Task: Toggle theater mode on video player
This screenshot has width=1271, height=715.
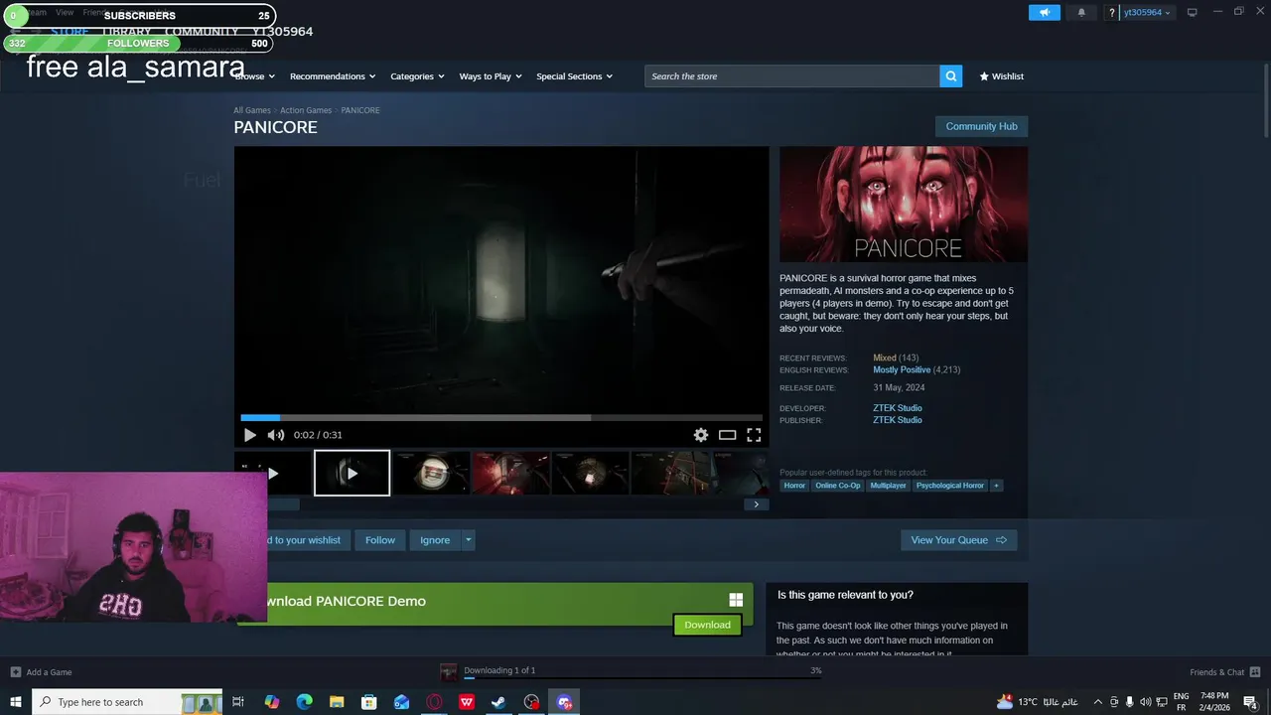Action: click(x=727, y=435)
